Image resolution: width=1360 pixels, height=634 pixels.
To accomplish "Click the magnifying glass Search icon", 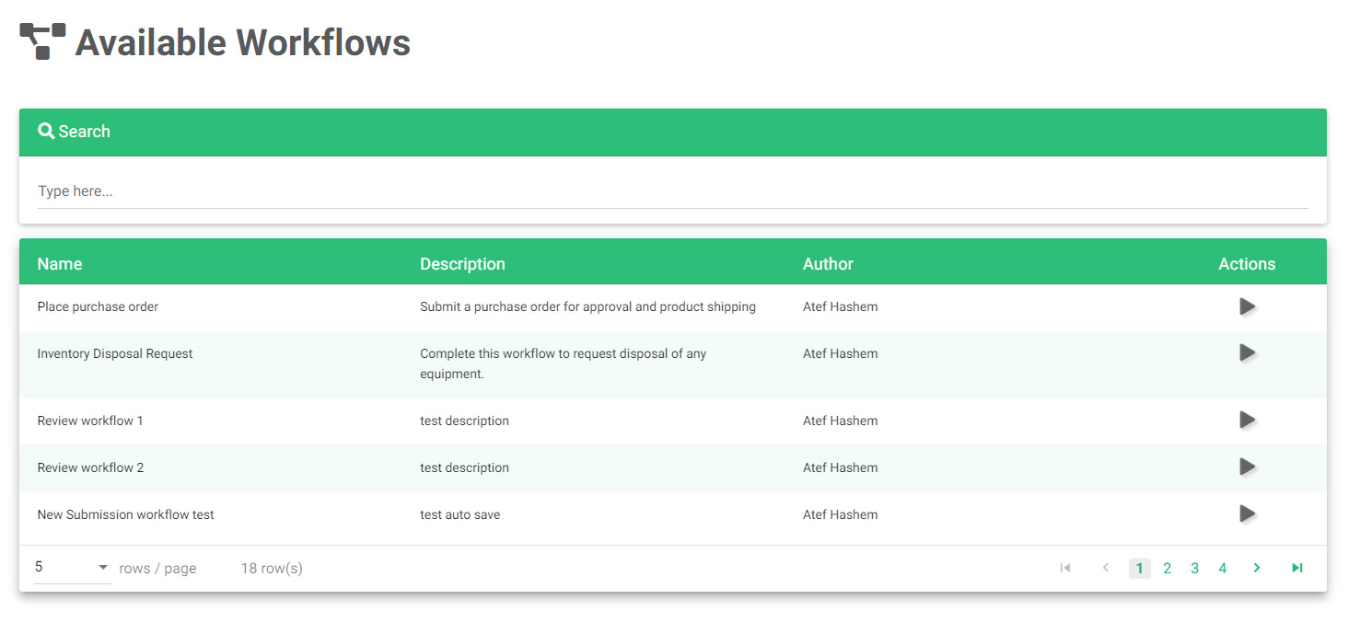I will 47,131.
